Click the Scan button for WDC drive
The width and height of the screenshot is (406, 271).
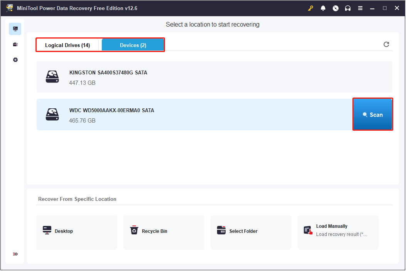[372, 114]
